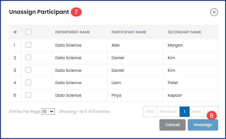The width and height of the screenshot is (226, 139).
Task: Select page 1 in pagination
Action: [184, 112]
